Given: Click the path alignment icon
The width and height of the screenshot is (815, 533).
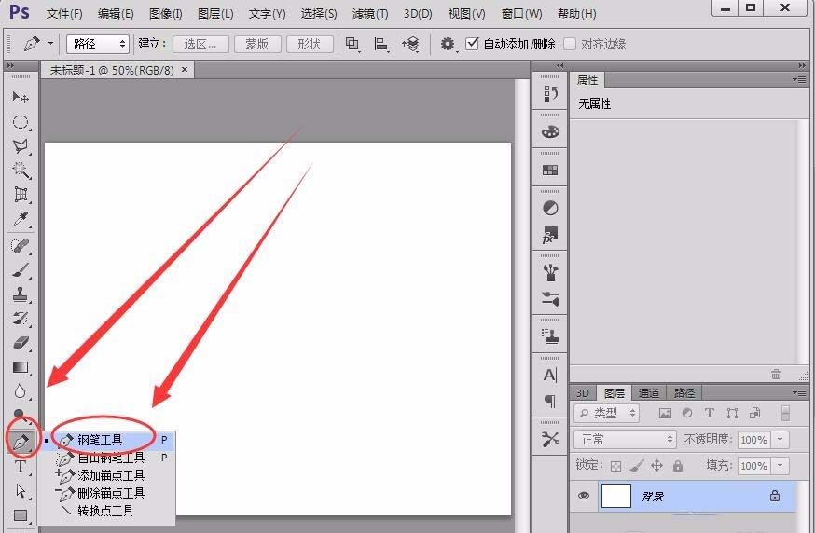Looking at the screenshot, I should pos(381,44).
